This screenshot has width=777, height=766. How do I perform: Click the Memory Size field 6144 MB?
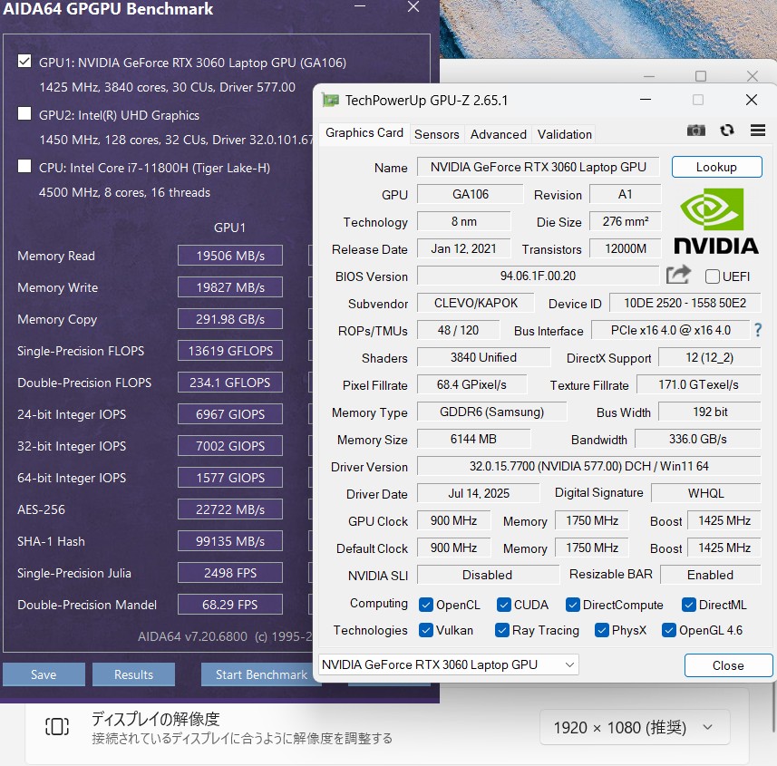point(473,439)
